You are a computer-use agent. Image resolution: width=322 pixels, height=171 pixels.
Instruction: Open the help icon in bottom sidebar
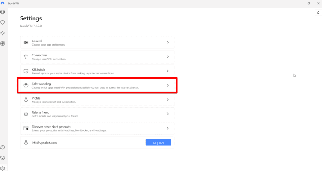(3, 148)
